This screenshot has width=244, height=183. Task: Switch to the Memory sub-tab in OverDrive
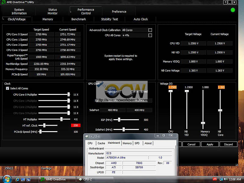point(48,19)
